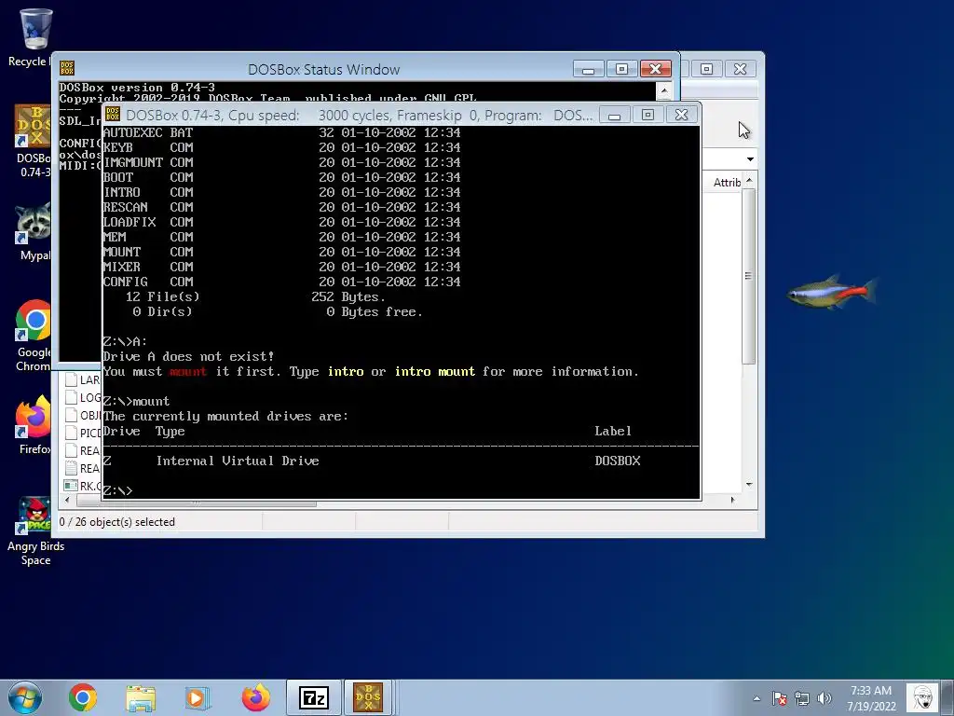
Task: Switch to the 7-Zip taskbar button
Action: (x=313, y=697)
